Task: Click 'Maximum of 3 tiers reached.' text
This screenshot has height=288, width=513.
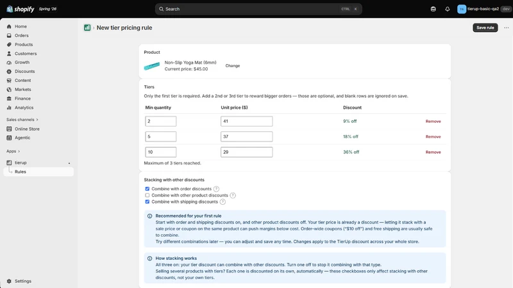Action: 172,163
